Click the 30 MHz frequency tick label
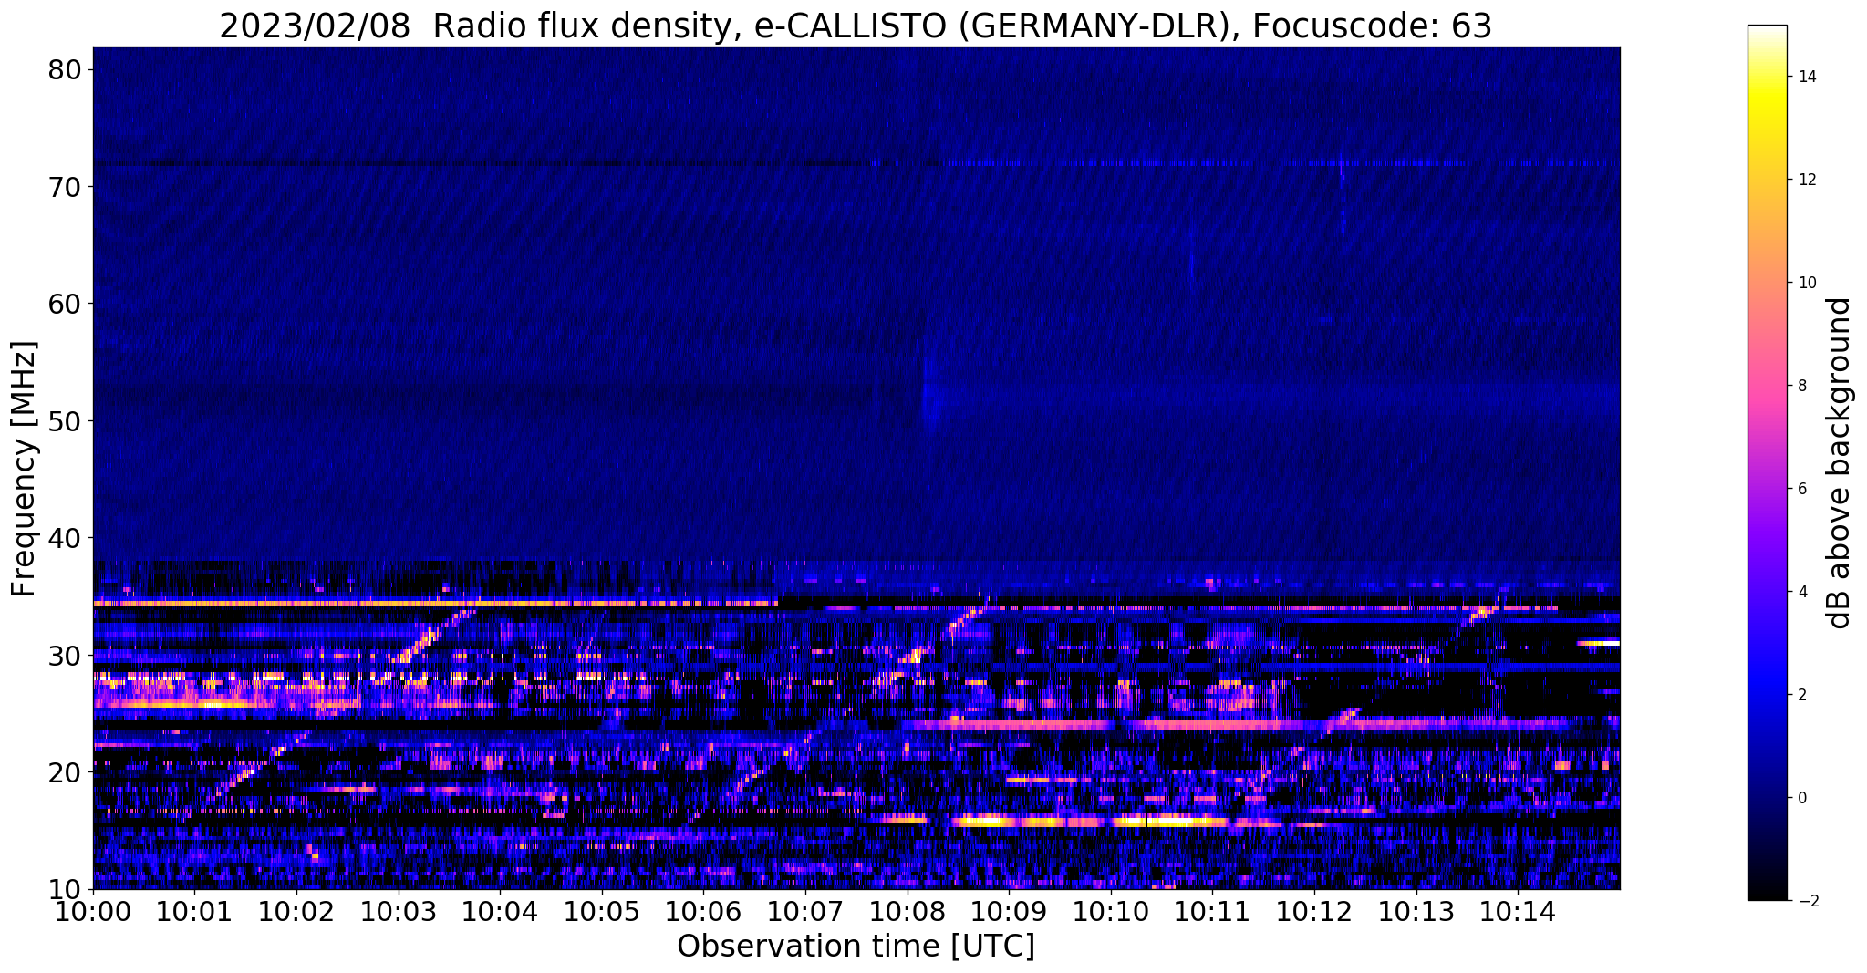1867x973 pixels. tap(67, 656)
